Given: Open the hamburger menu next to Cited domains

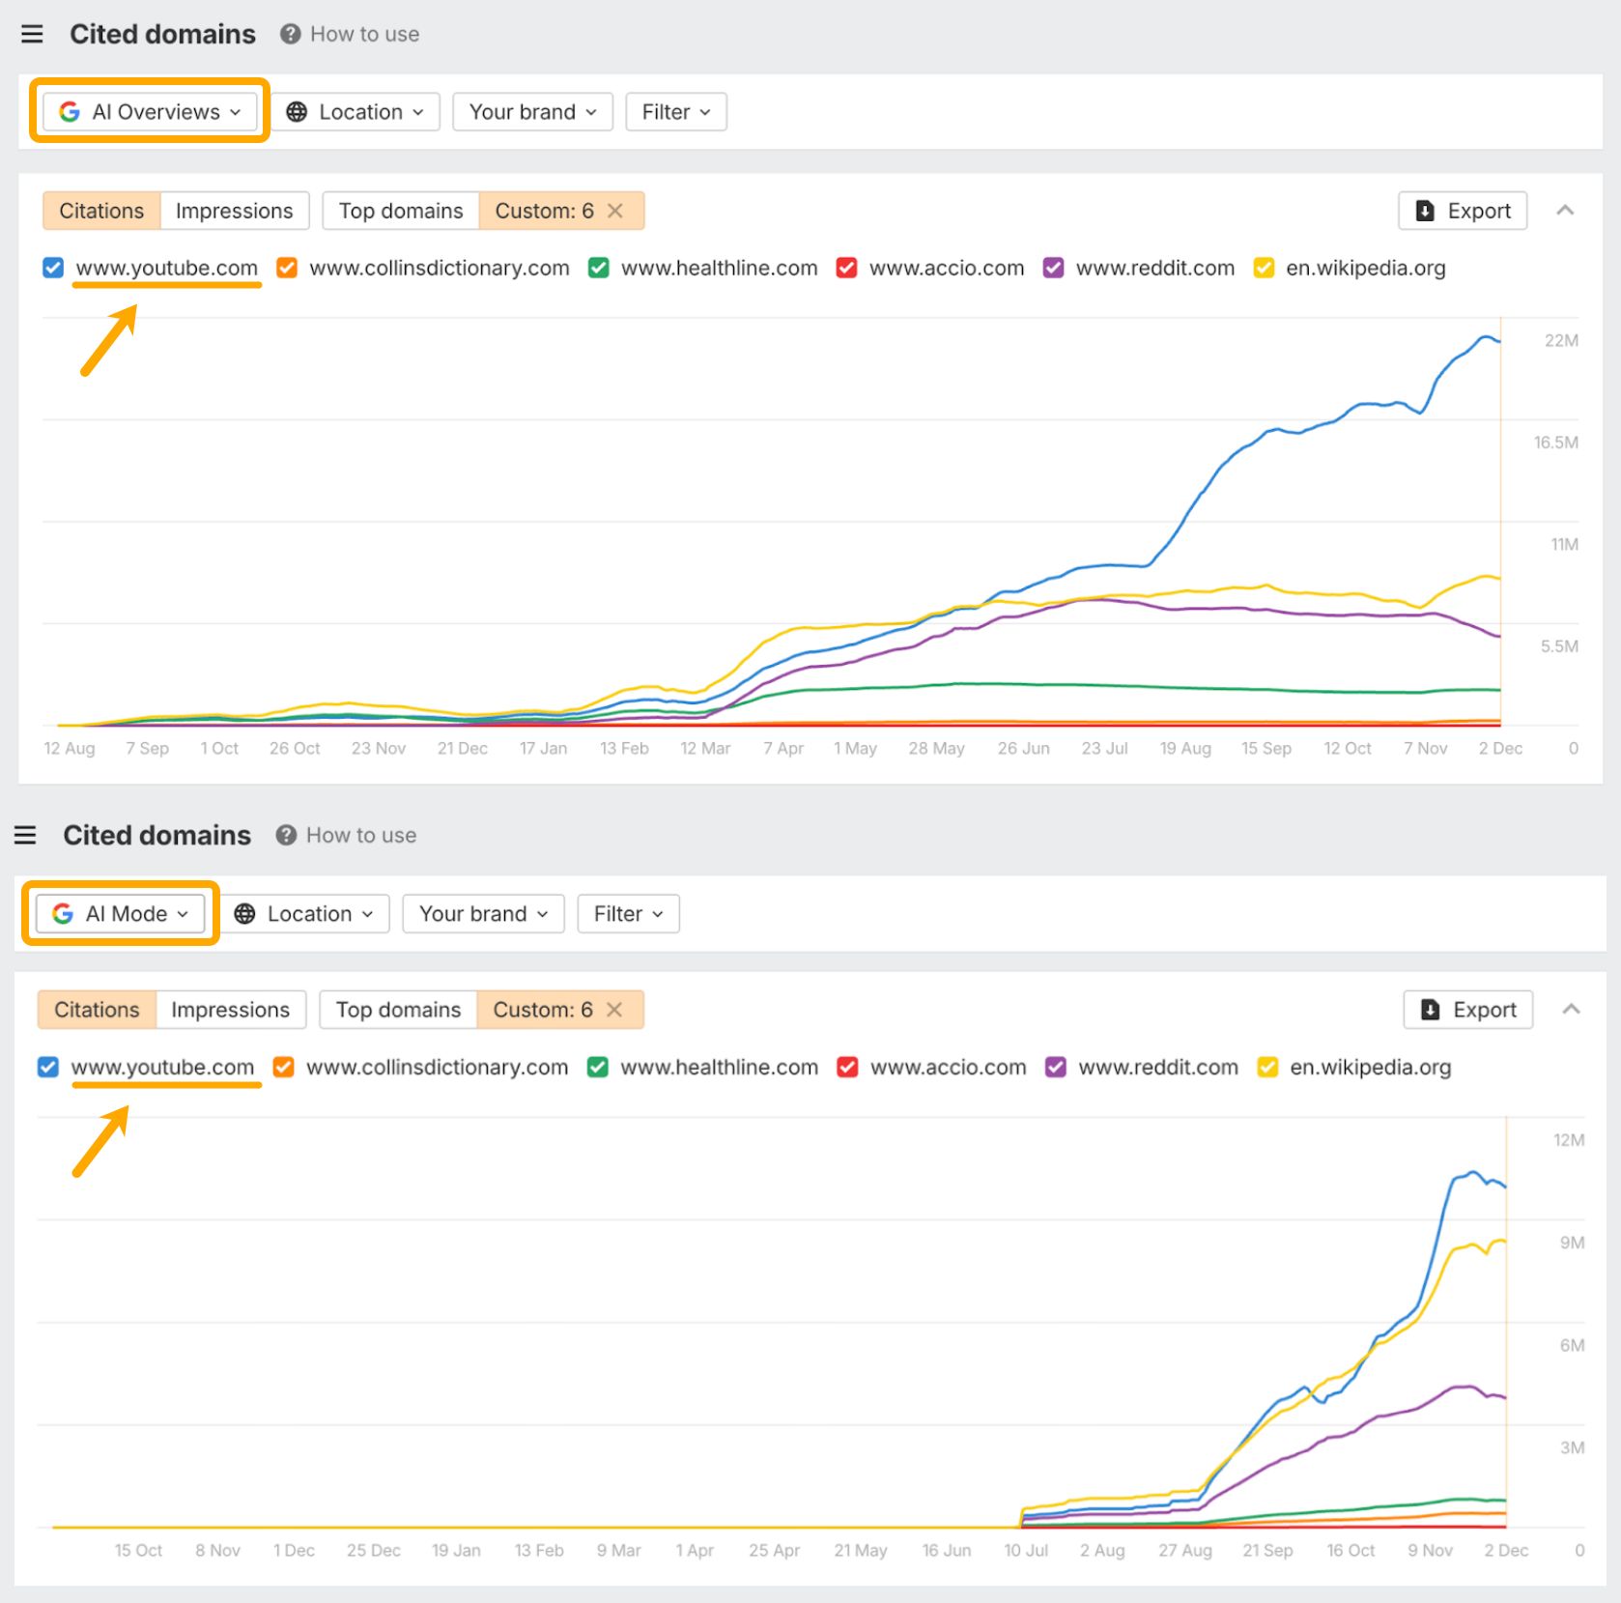Looking at the screenshot, I should [32, 33].
